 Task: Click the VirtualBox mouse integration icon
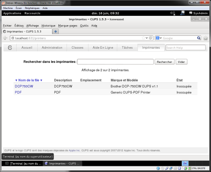[x=185, y=168]
